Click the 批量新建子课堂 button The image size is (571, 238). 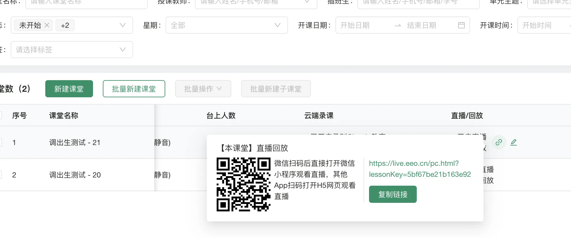(276, 89)
